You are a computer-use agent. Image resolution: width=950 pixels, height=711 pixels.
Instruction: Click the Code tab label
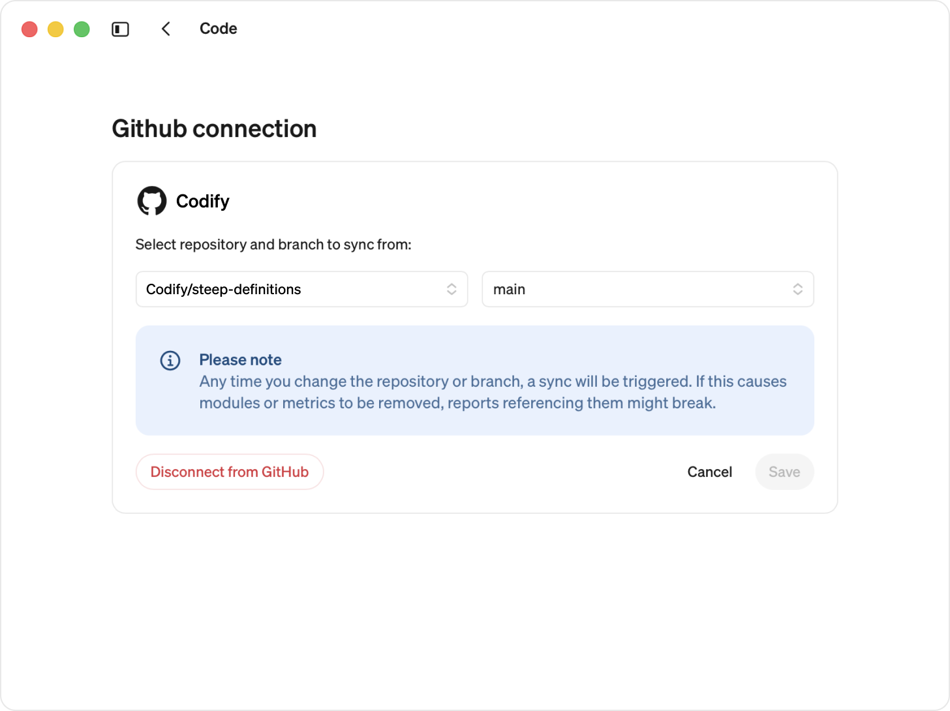pyautogui.click(x=218, y=29)
